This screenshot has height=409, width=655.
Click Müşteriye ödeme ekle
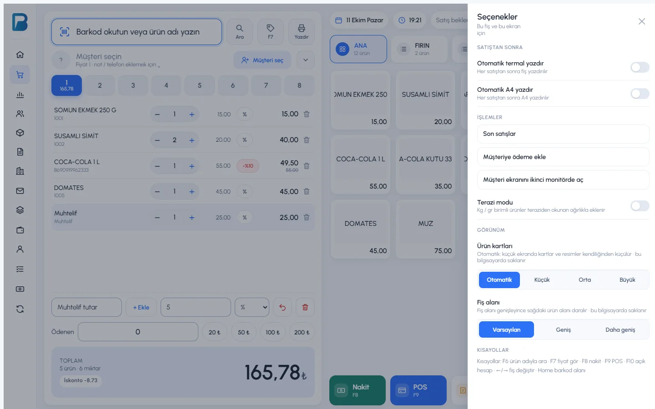563,157
